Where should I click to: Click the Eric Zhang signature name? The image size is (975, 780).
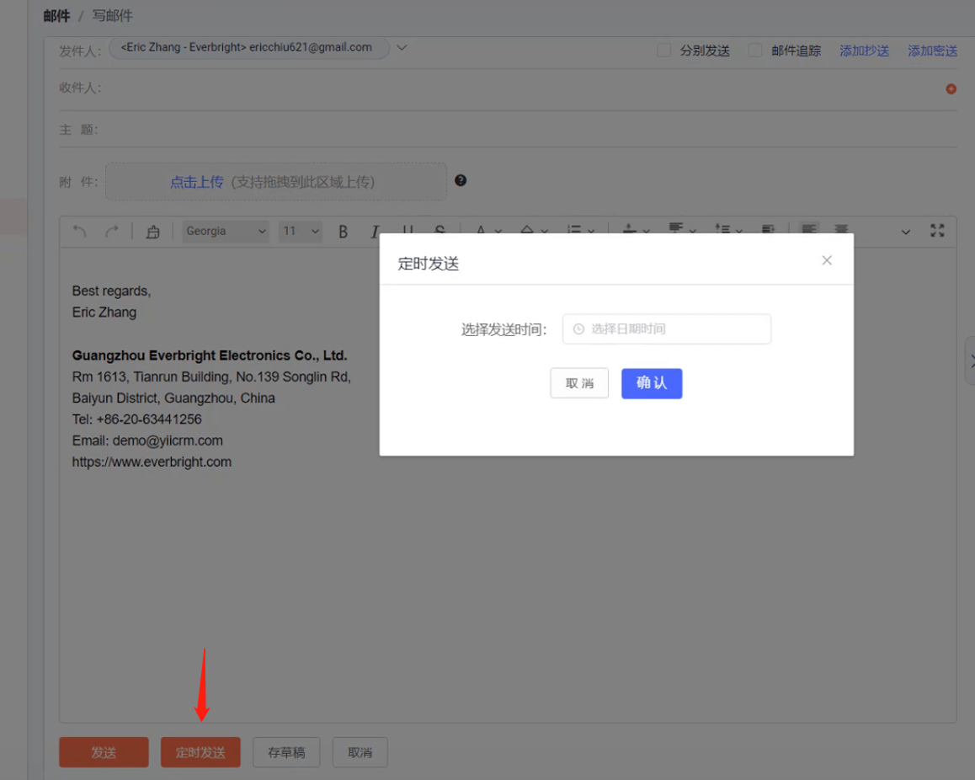point(104,313)
